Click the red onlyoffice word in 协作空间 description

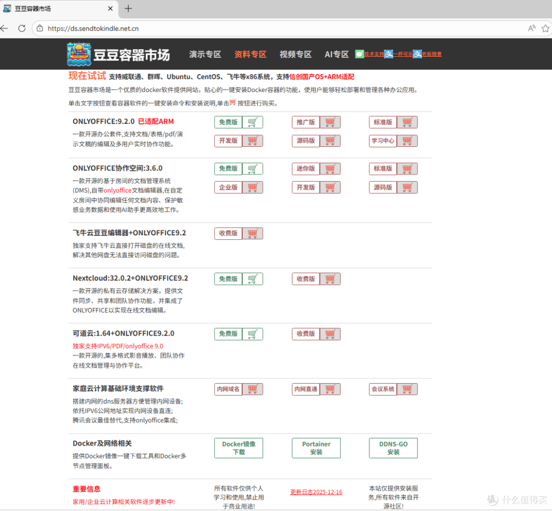117,191
